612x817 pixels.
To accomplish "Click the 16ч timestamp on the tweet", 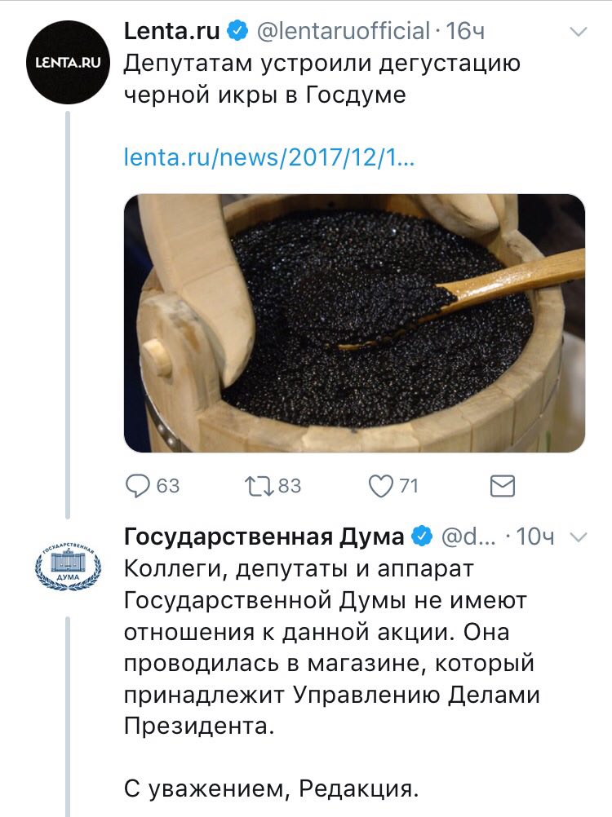I will pyautogui.click(x=465, y=31).
